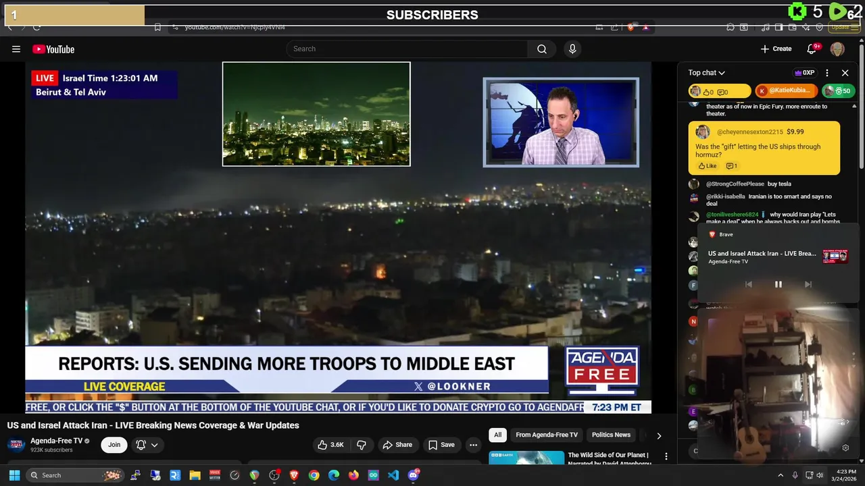Toggle the Brave sidebar panel icon
This screenshot has width=865, height=486.
coord(779,27)
